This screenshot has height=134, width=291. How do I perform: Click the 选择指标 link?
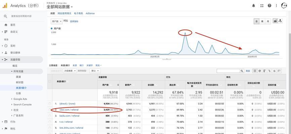[74, 21]
